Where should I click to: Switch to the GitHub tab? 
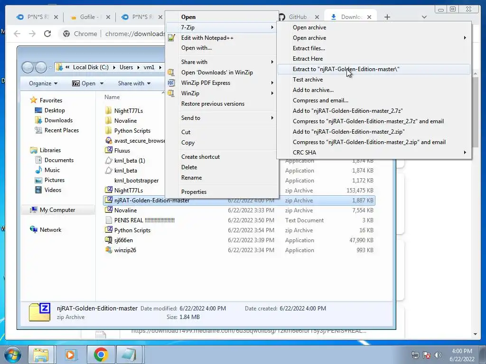(x=297, y=17)
